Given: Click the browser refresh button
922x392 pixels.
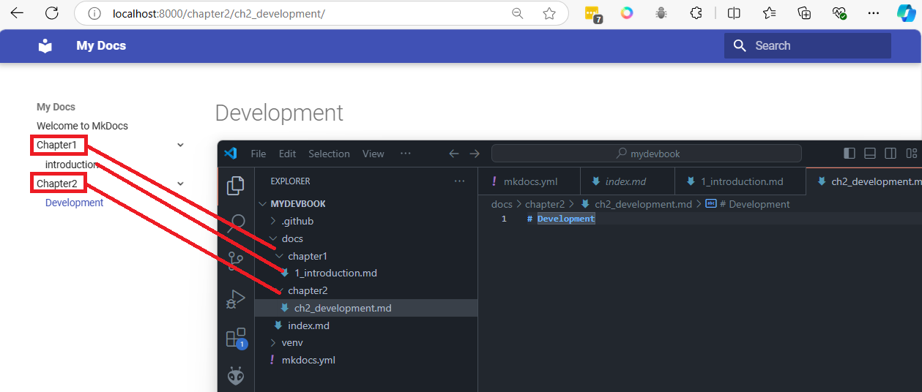Looking at the screenshot, I should pyautogui.click(x=52, y=13).
